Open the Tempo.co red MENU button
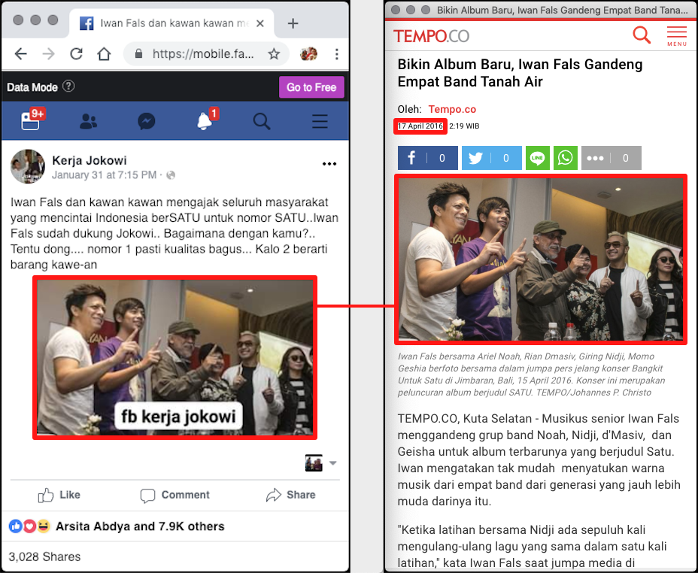This screenshot has width=698, height=573. click(676, 35)
